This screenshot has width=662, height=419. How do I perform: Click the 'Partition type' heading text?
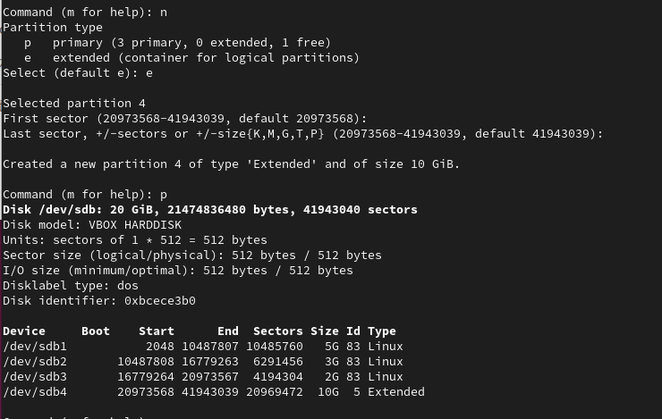tap(53, 27)
